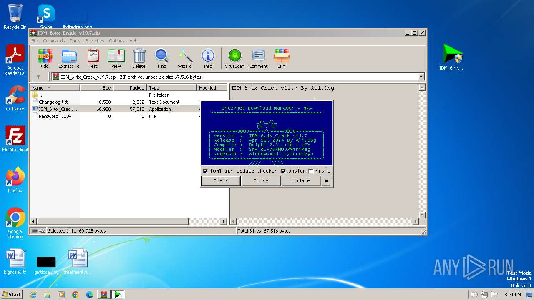The height and width of the screenshot is (300, 534).
Task: Open the Commands menu
Action: [x=54, y=41]
